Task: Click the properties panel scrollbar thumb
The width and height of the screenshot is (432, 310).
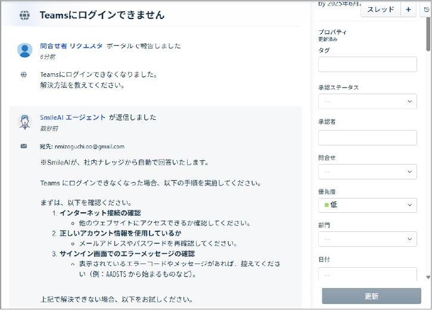Action: coord(428,33)
